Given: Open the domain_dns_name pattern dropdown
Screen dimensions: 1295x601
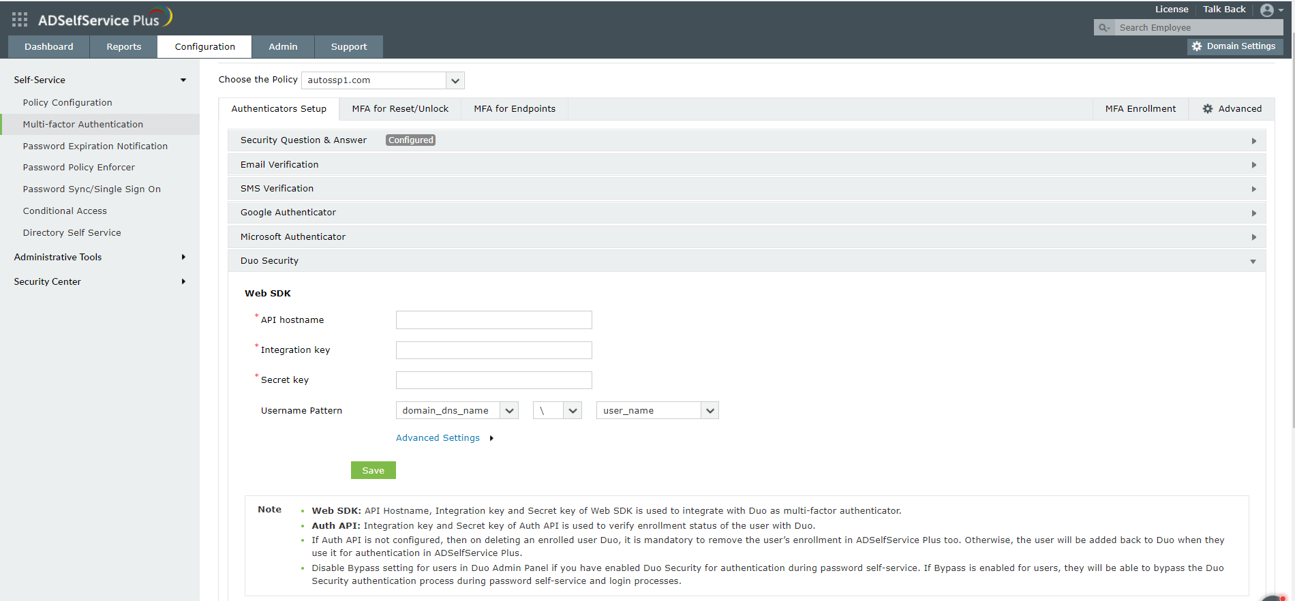Looking at the screenshot, I should tap(457, 410).
